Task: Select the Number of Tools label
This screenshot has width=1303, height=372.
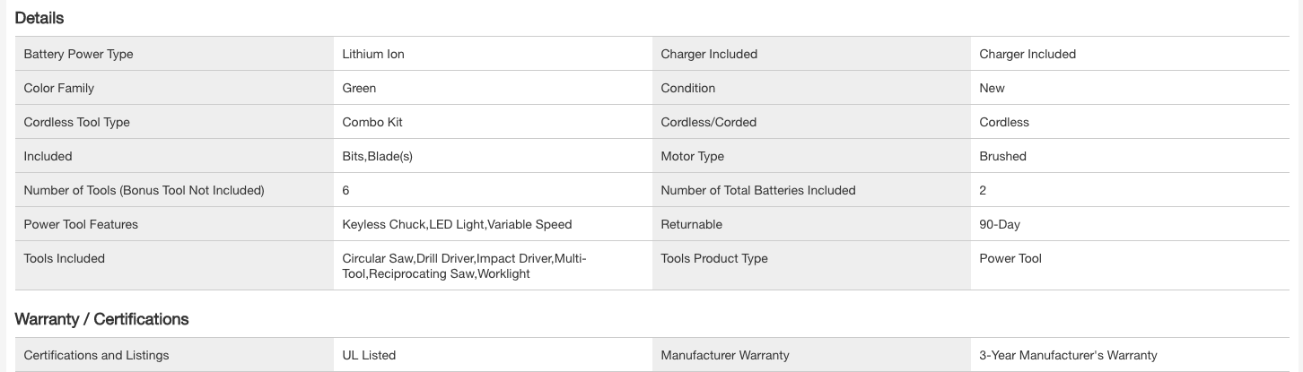Action: coord(144,190)
